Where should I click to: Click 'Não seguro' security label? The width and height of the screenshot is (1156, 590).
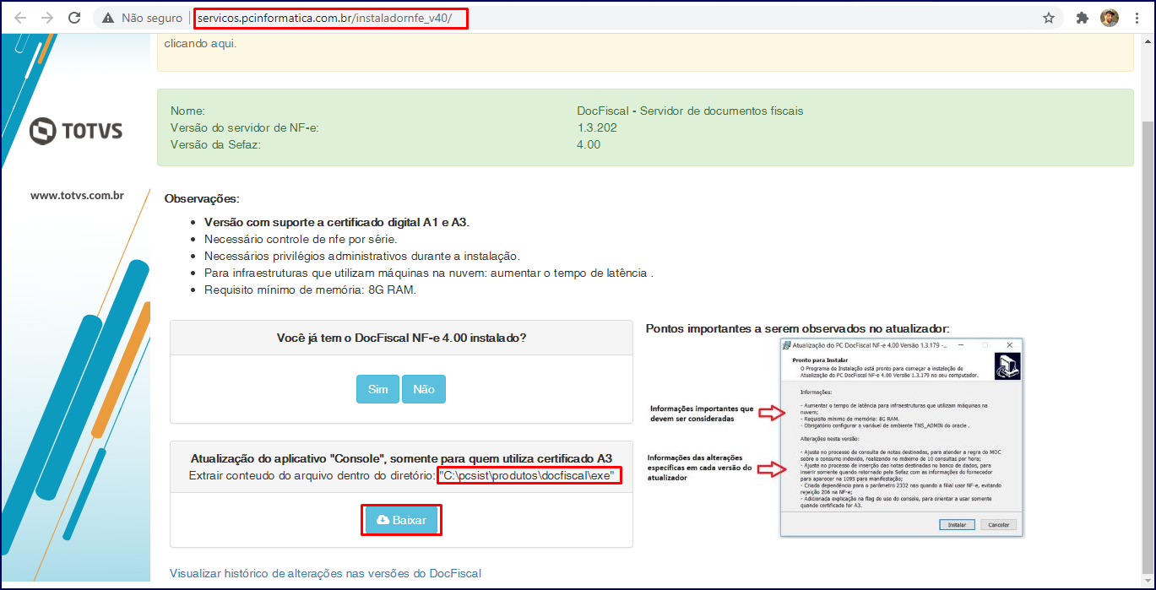point(152,18)
